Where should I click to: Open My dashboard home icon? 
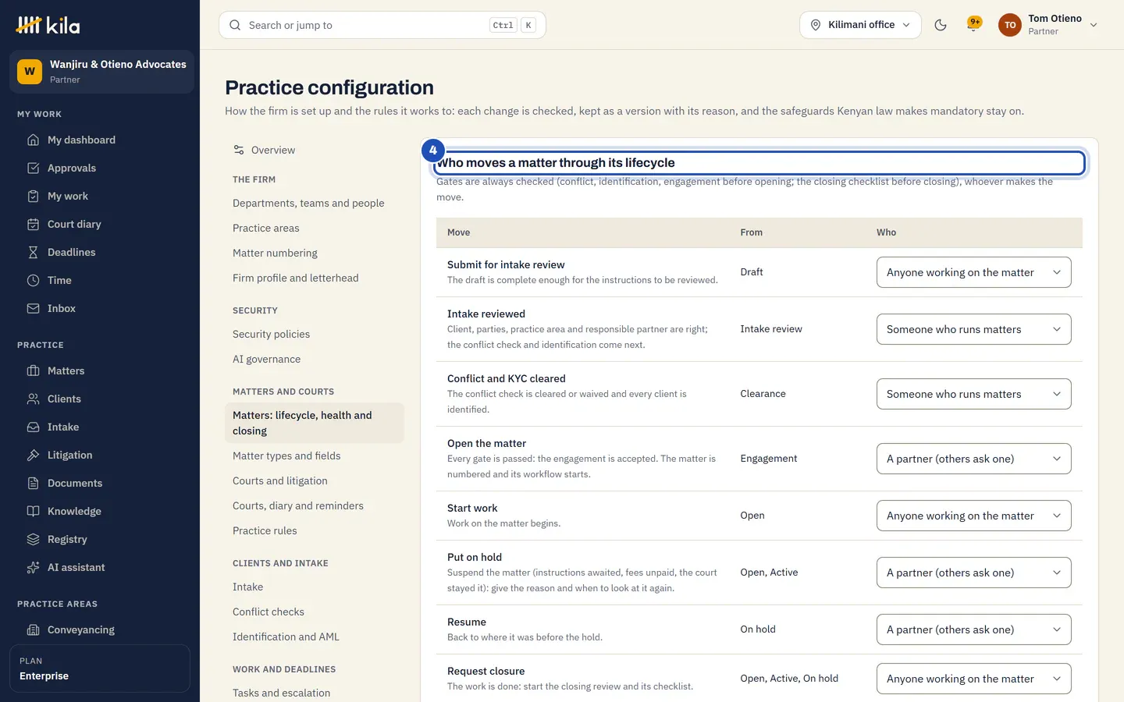coord(33,140)
